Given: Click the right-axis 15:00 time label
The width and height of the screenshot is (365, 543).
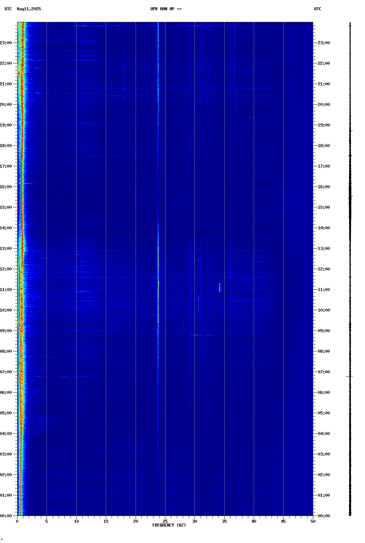Looking at the screenshot, I should [x=324, y=207].
